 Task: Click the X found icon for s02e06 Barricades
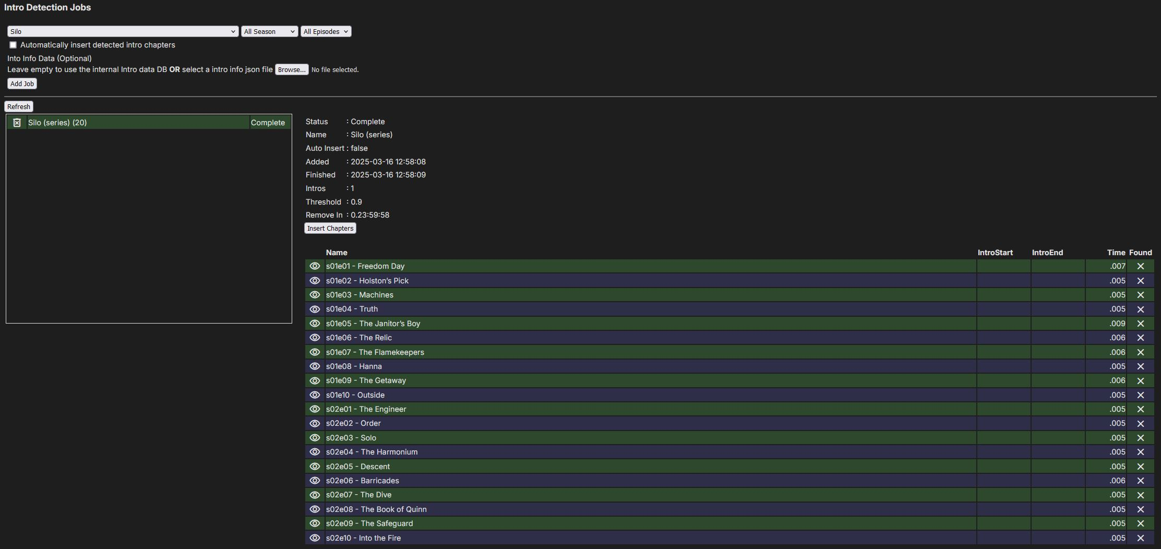click(1140, 481)
